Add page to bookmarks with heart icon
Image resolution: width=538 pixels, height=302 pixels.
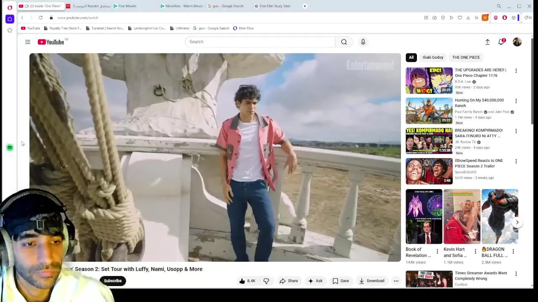click(460, 18)
